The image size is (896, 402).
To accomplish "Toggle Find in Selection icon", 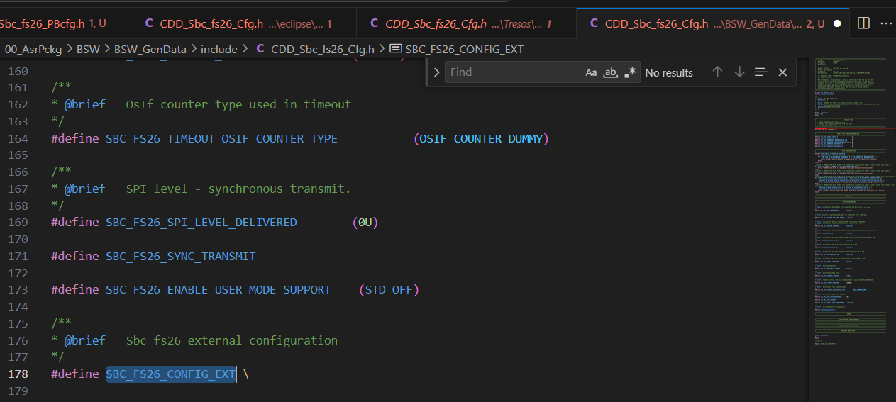I will pos(761,72).
